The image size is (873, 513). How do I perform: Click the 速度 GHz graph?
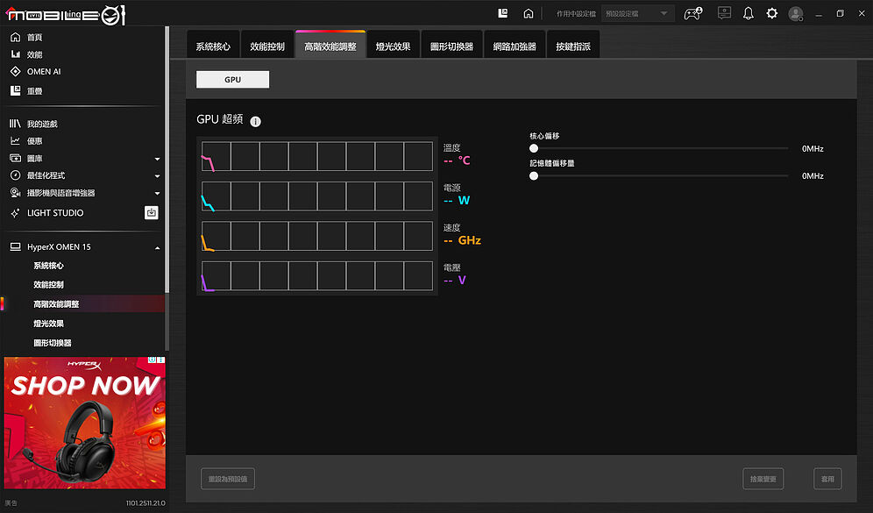(317, 236)
